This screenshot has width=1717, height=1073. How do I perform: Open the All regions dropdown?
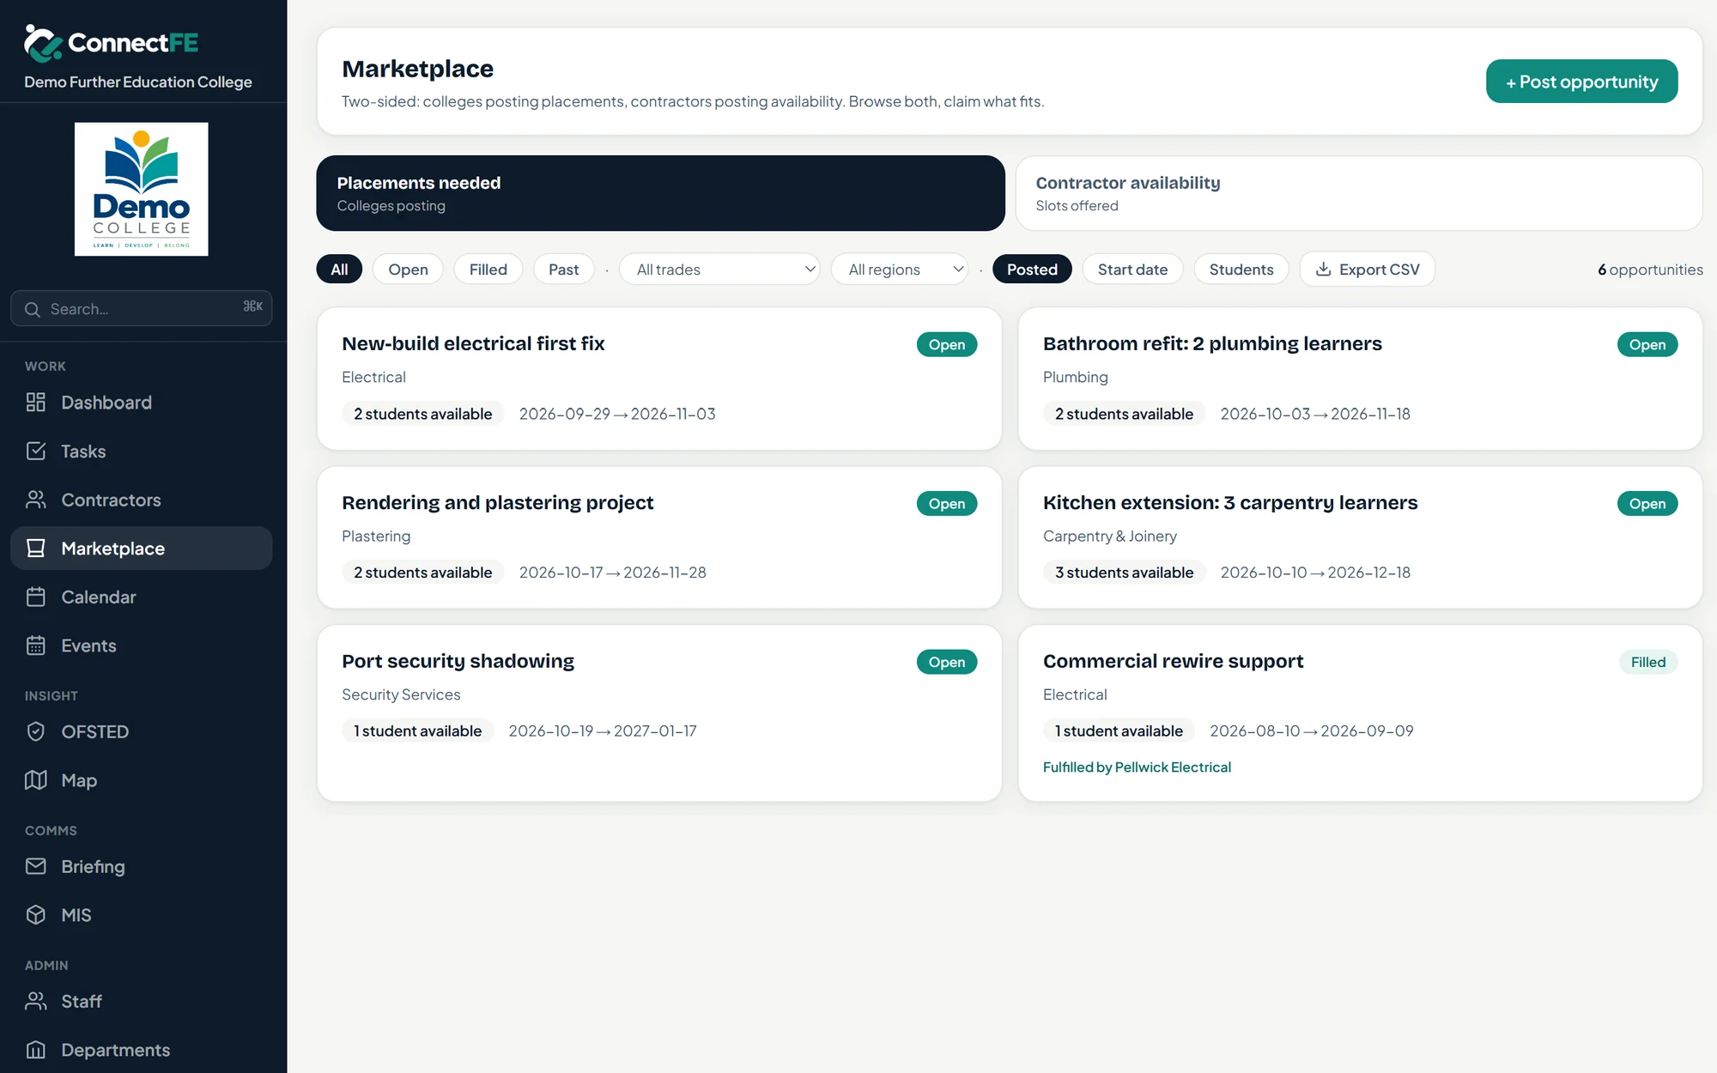(900, 270)
